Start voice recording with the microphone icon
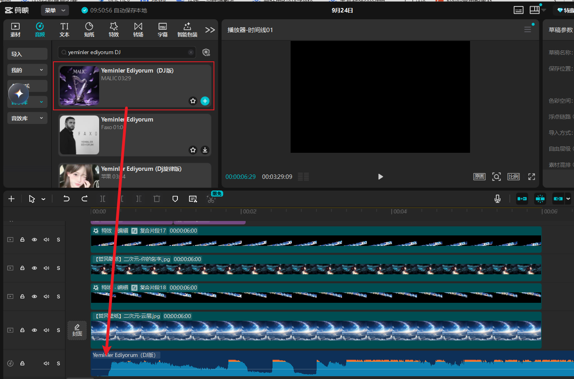Image resolution: width=574 pixels, height=379 pixels. pos(497,199)
